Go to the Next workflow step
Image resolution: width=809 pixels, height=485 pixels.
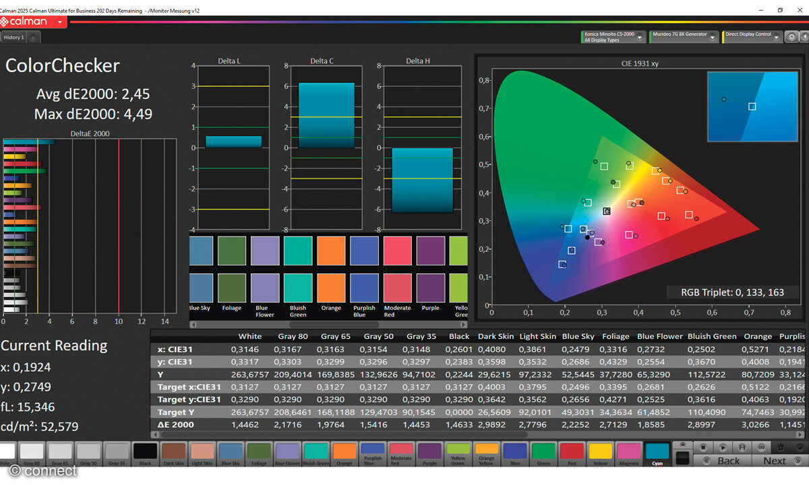tap(779, 461)
